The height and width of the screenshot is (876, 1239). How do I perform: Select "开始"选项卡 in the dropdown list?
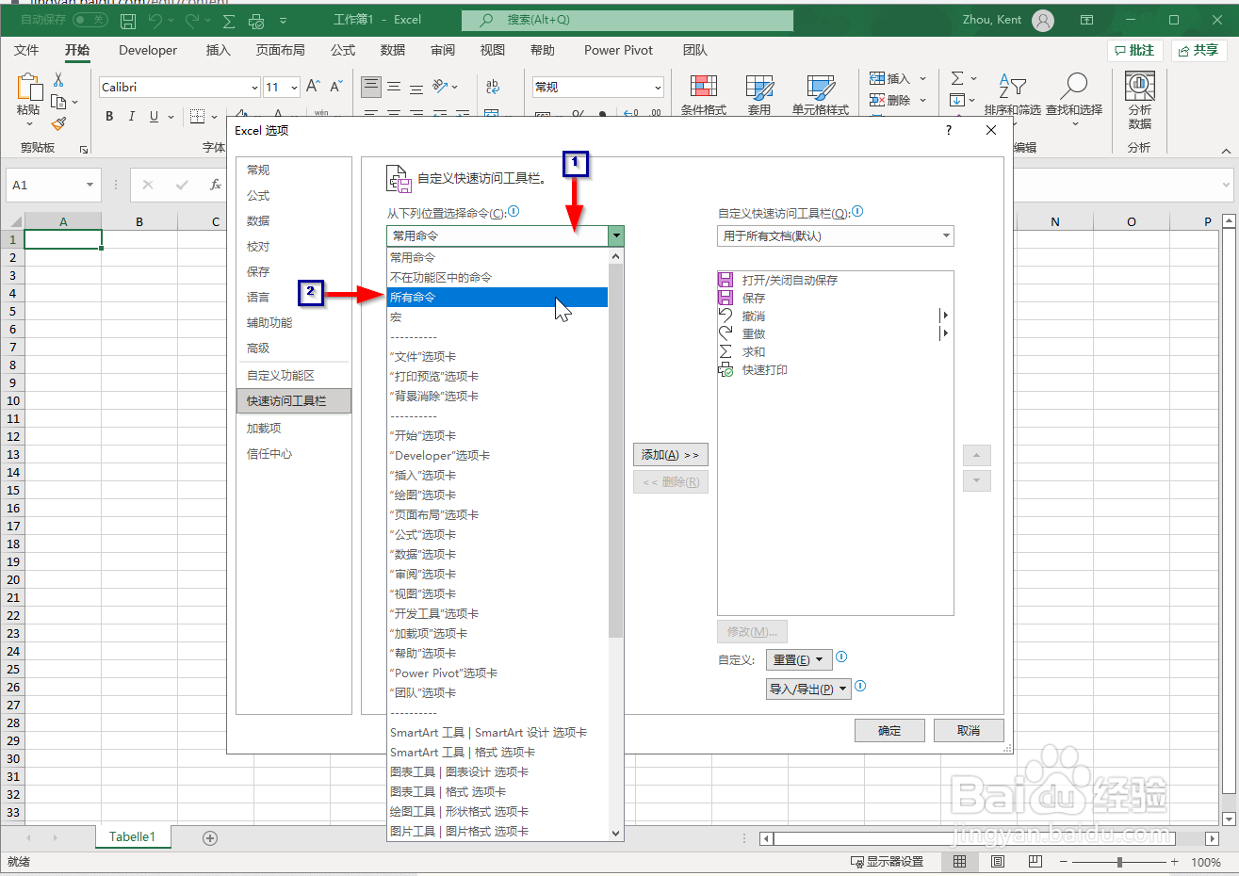click(497, 435)
